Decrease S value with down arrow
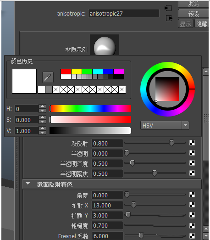This screenshot has width=210, height=240. tap(42, 122)
